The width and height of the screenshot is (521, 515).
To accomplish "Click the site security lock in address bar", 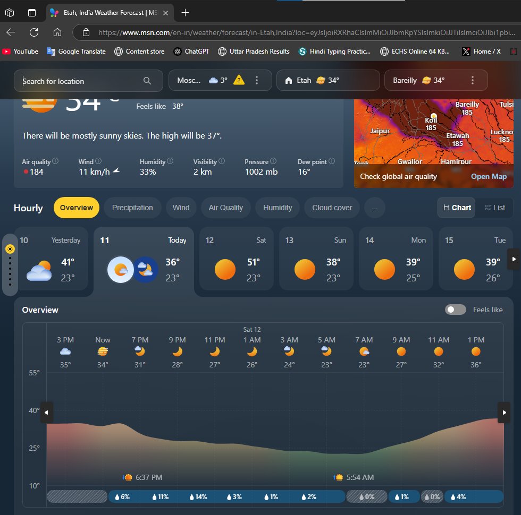I will pyautogui.click(x=86, y=32).
